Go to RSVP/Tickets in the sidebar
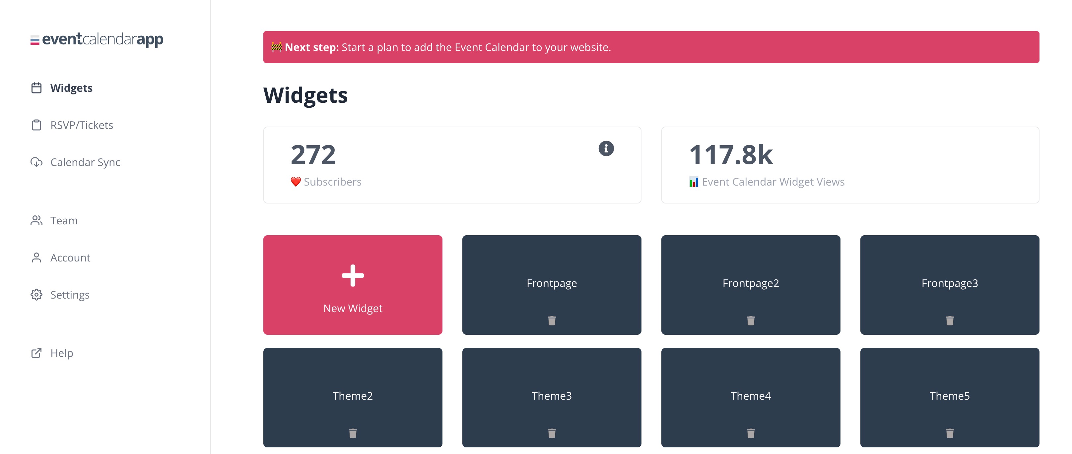Viewport: 1072px width, 454px height. click(72, 125)
